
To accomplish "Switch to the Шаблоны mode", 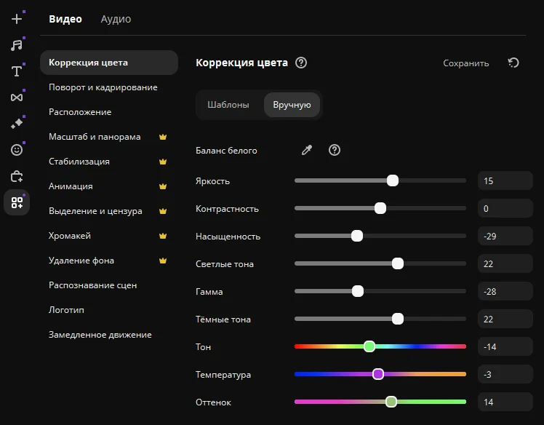I will (x=228, y=105).
